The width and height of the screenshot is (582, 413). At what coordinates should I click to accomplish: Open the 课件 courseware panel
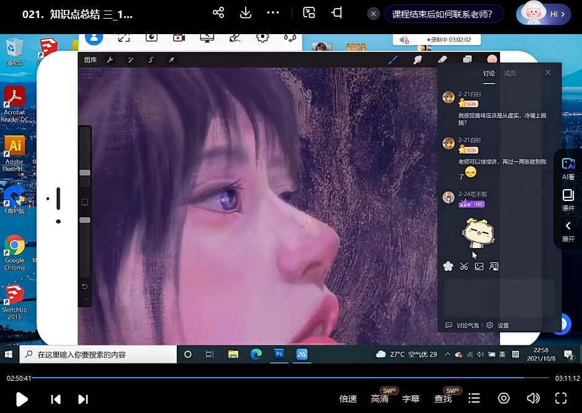(568, 199)
